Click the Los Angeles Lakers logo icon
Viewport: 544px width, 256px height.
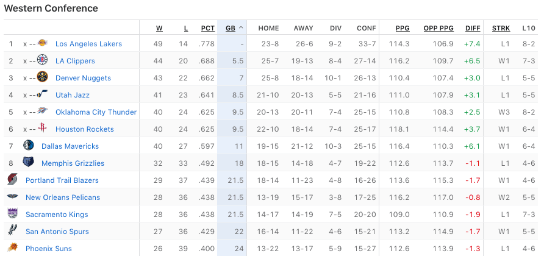click(42, 43)
